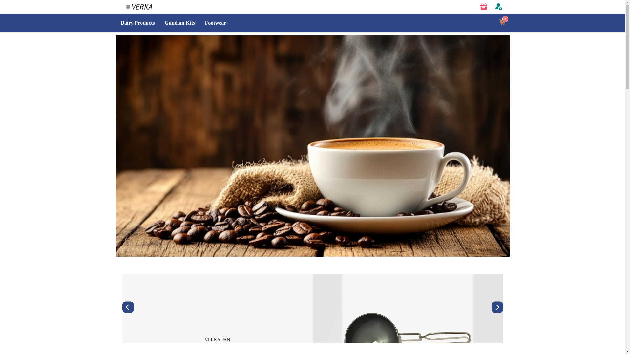View the shopping cart icon
This screenshot has height=354, width=630.
[502, 22]
